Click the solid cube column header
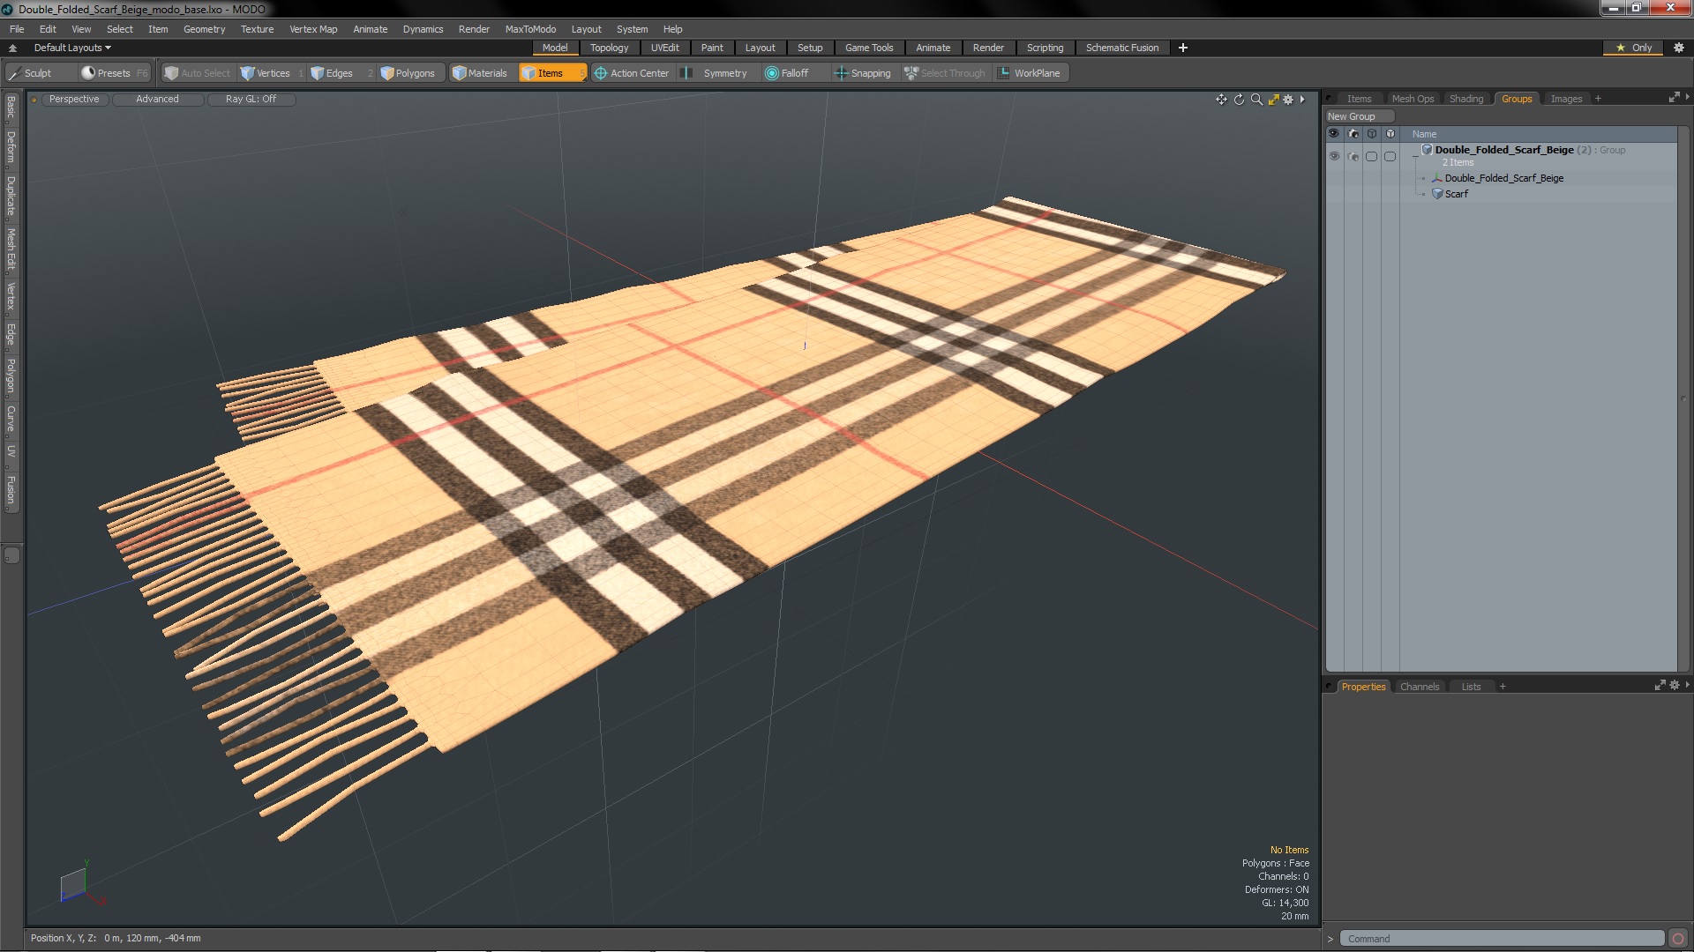This screenshot has height=952, width=1694. click(x=1390, y=134)
